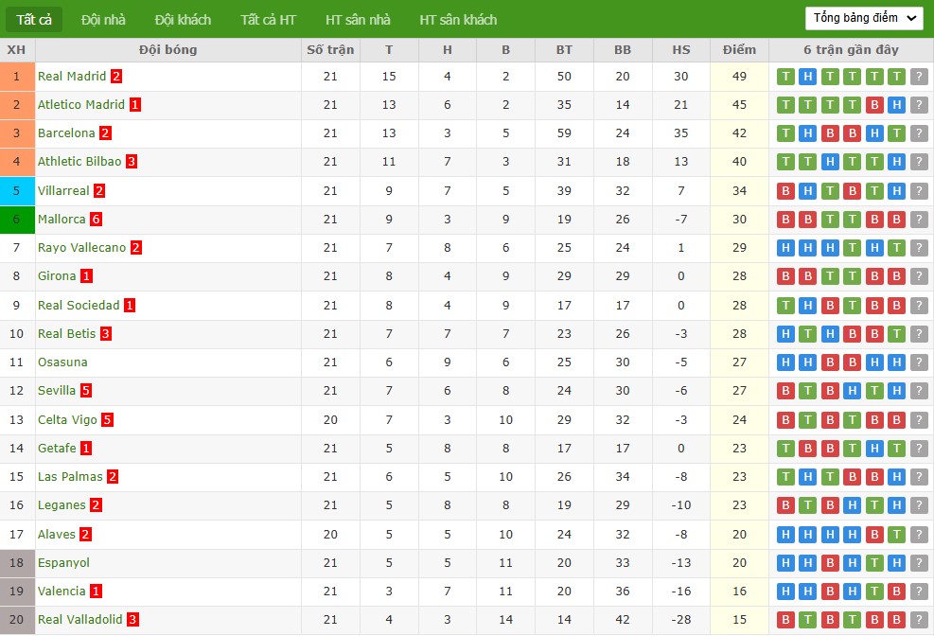Image resolution: width=934 pixels, height=636 pixels.
Task: Open the Tổng bảng điểm dropdown
Action: coord(864,18)
